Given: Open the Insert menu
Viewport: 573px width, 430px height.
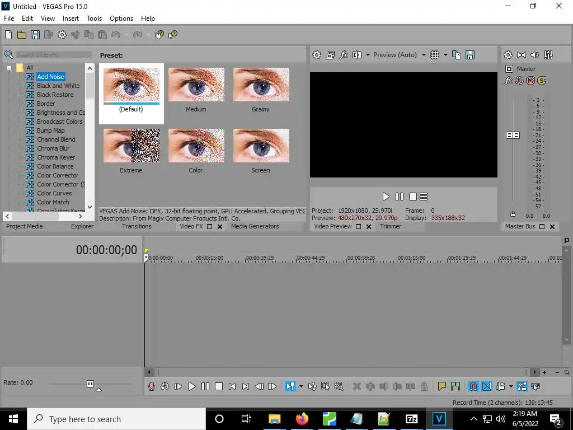Looking at the screenshot, I should pyautogui.click(x=71, y=18).
